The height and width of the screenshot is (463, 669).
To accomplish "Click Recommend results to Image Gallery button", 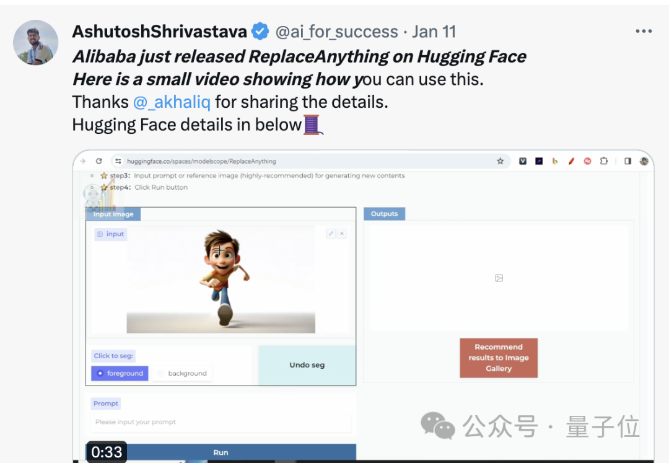I will point(499,358).
